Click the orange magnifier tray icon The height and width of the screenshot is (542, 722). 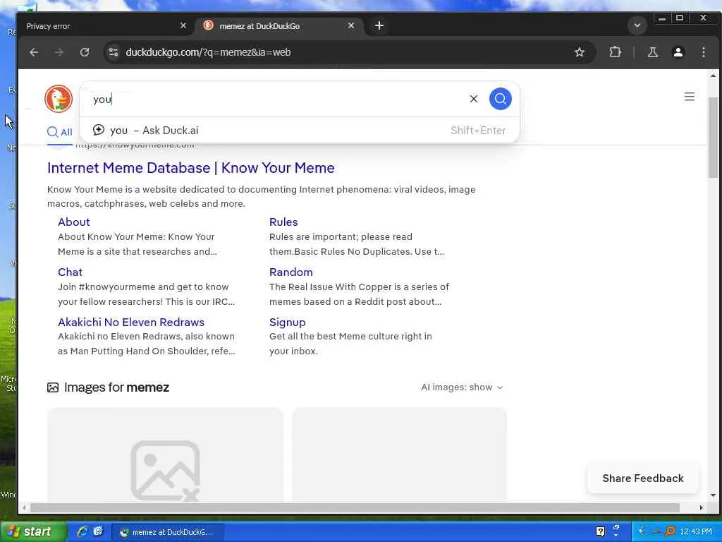(670, 532)
